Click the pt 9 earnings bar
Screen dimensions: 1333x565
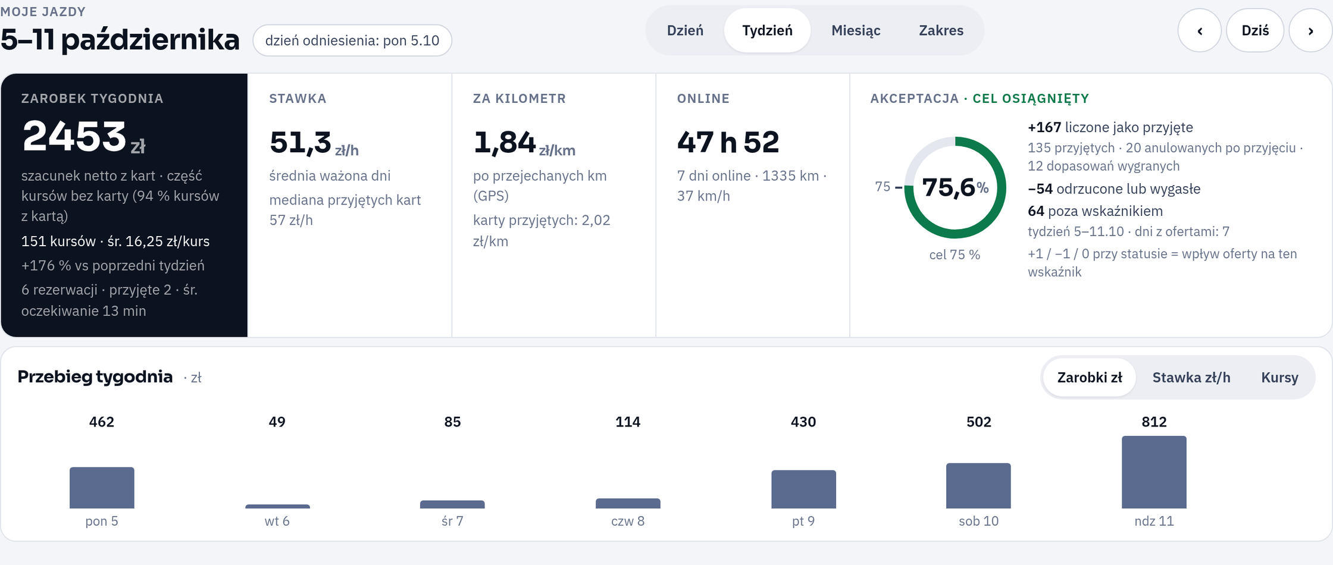tap(803, 489)
